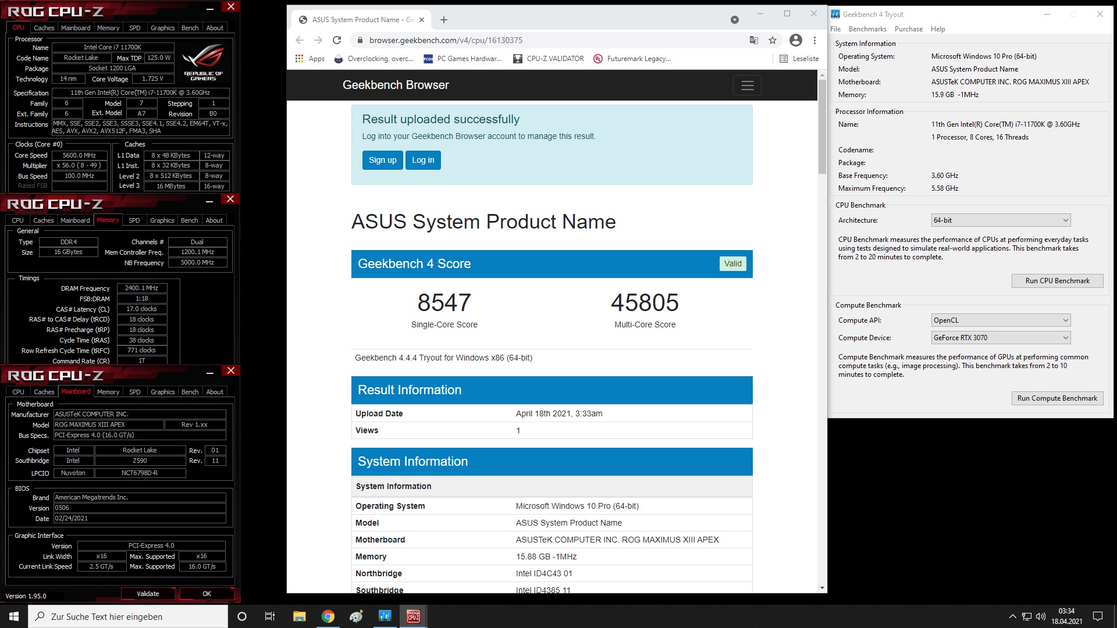Reload the Geekbench page
This screenshot has height=628, width=1117.
tap(337, 40)
